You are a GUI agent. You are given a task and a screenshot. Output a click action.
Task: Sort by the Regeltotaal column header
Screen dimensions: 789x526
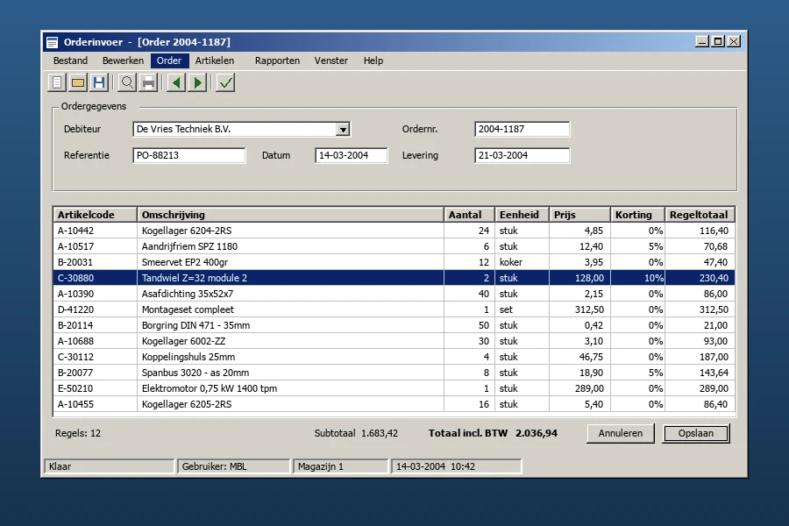pyautogui.click(x=700, y=215)
